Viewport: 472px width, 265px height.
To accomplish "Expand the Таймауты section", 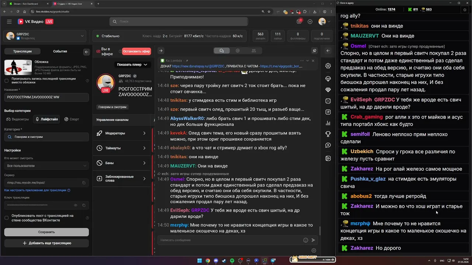I will 122,148.
